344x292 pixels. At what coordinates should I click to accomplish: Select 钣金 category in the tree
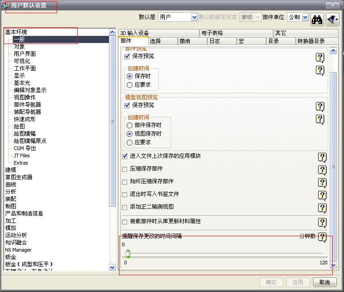click(x=10, y=257)
